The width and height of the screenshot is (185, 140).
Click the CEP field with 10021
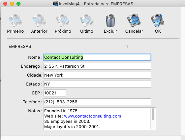55,93
